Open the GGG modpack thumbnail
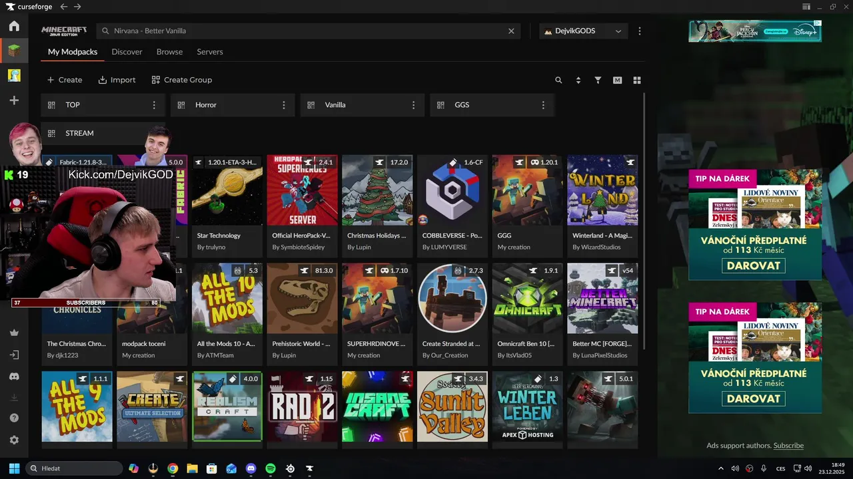This screenshot has height=479, width=853. (527, 190)
